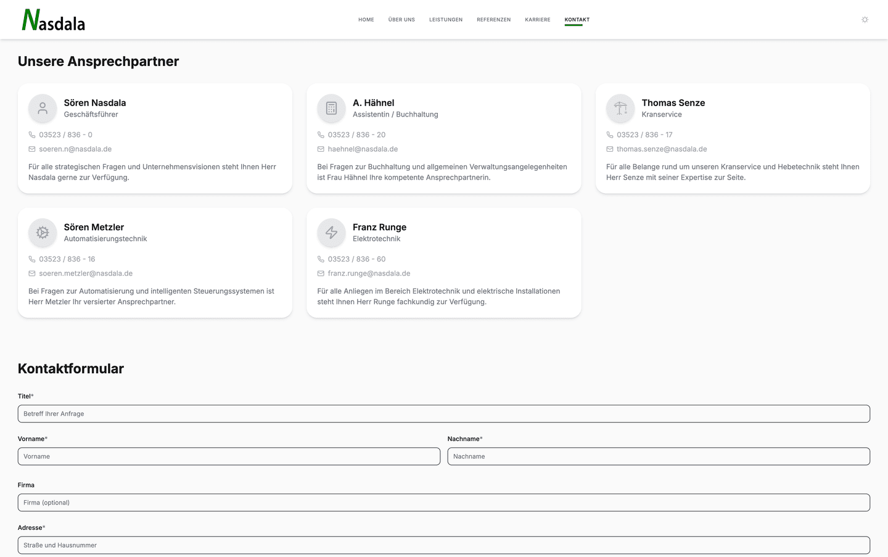This screenshot has height=557, width=888.
Task: Navigate to Referenzen
Action: (x=493, y=20)
